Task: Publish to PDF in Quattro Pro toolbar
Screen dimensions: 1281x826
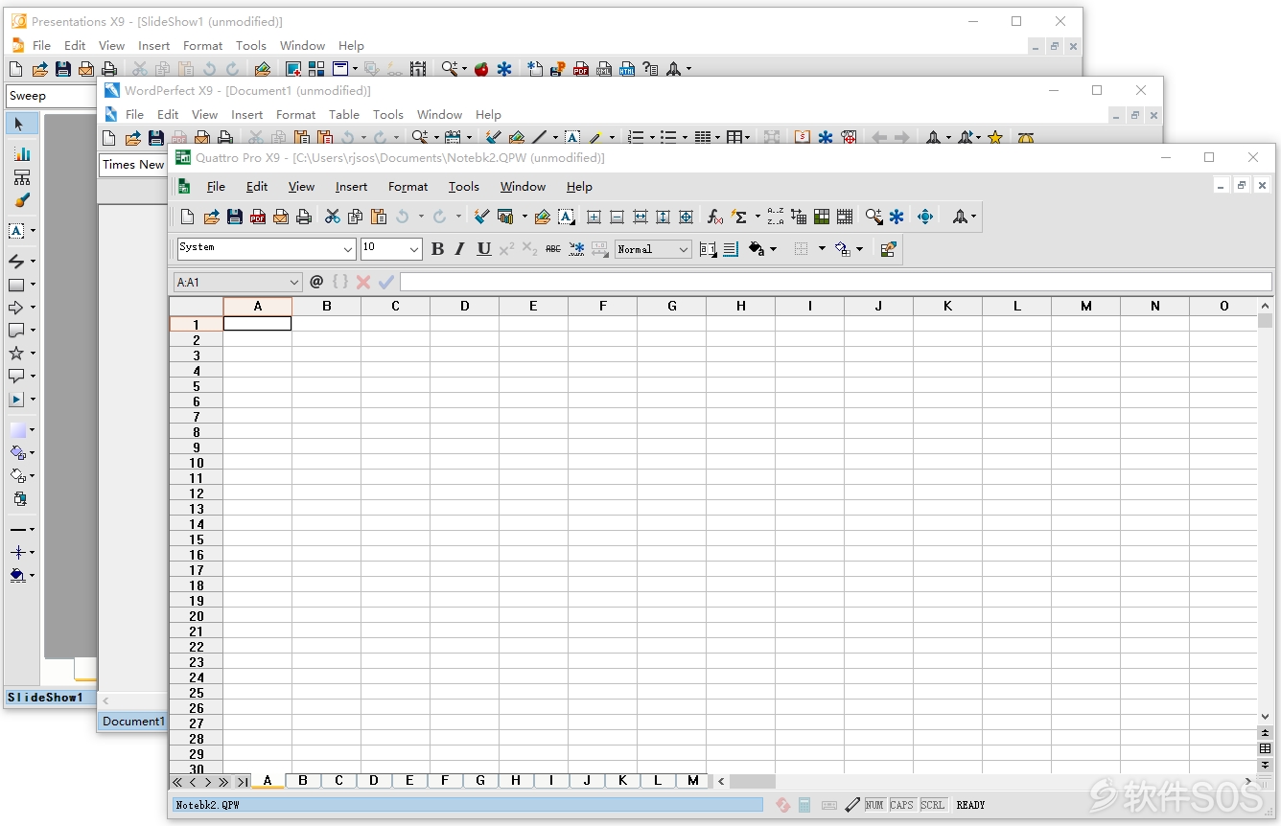Action: (258, 218)
